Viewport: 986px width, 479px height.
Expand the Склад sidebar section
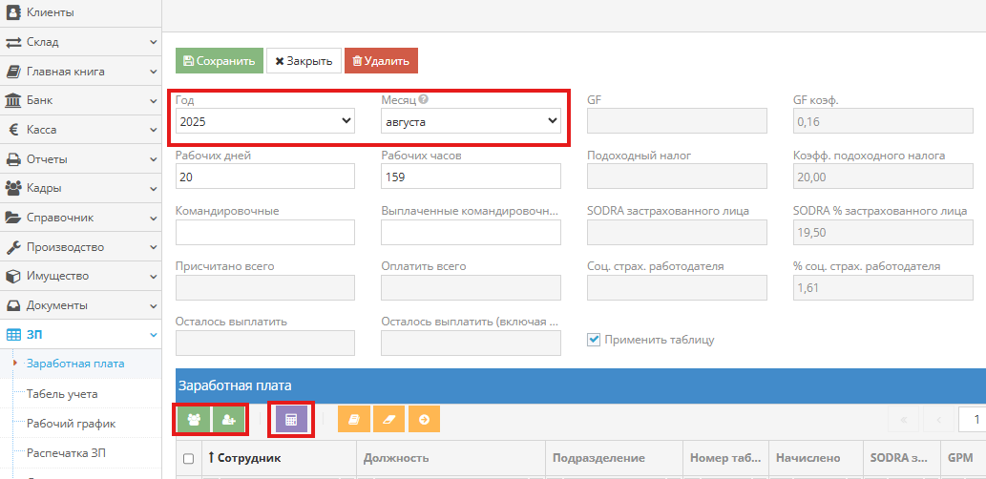tap(80, 42)
